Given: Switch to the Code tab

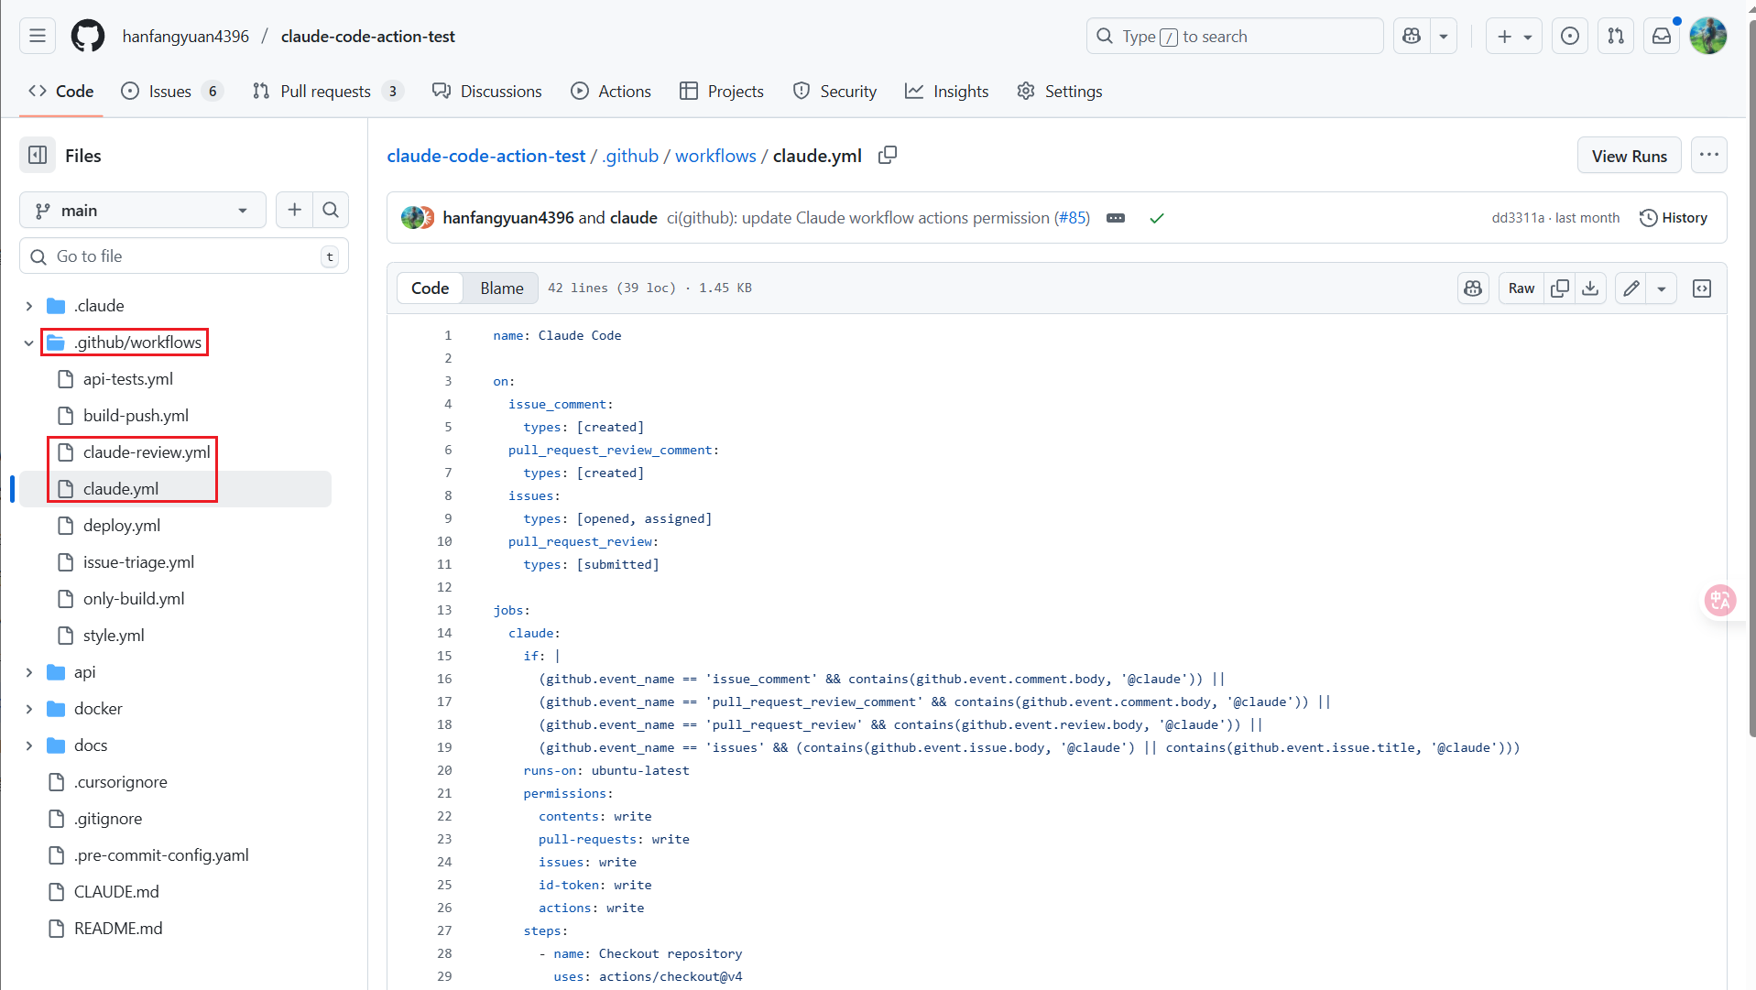Looking at the screenshot, I should pyautogui.click(x=61, y=91).
